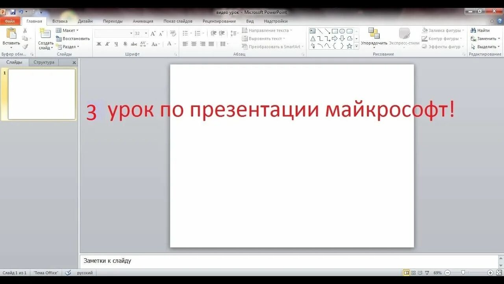The height and width of the screenshot is (284, 504).
Task: Open the Макет layout dropdown
Action: [x=67, y=30]
